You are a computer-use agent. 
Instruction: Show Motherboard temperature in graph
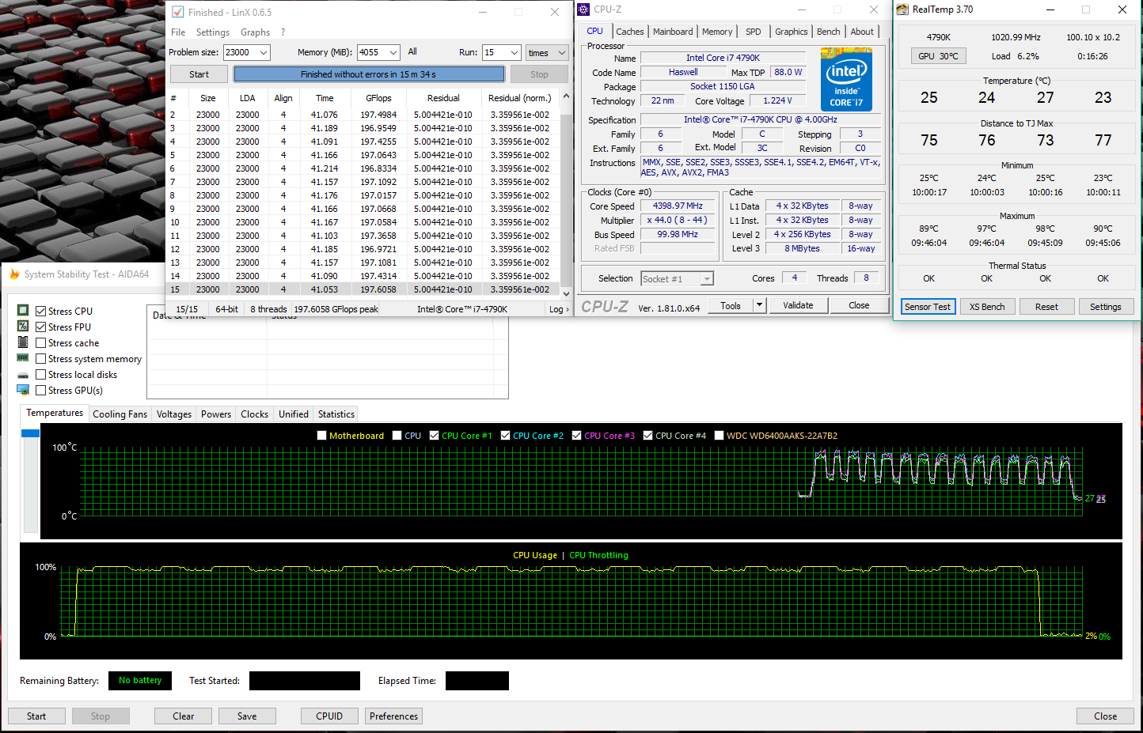tap(321, 436)
